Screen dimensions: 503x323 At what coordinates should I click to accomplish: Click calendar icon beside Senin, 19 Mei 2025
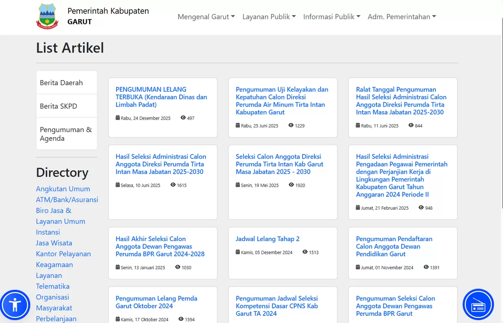coord(238,185)
